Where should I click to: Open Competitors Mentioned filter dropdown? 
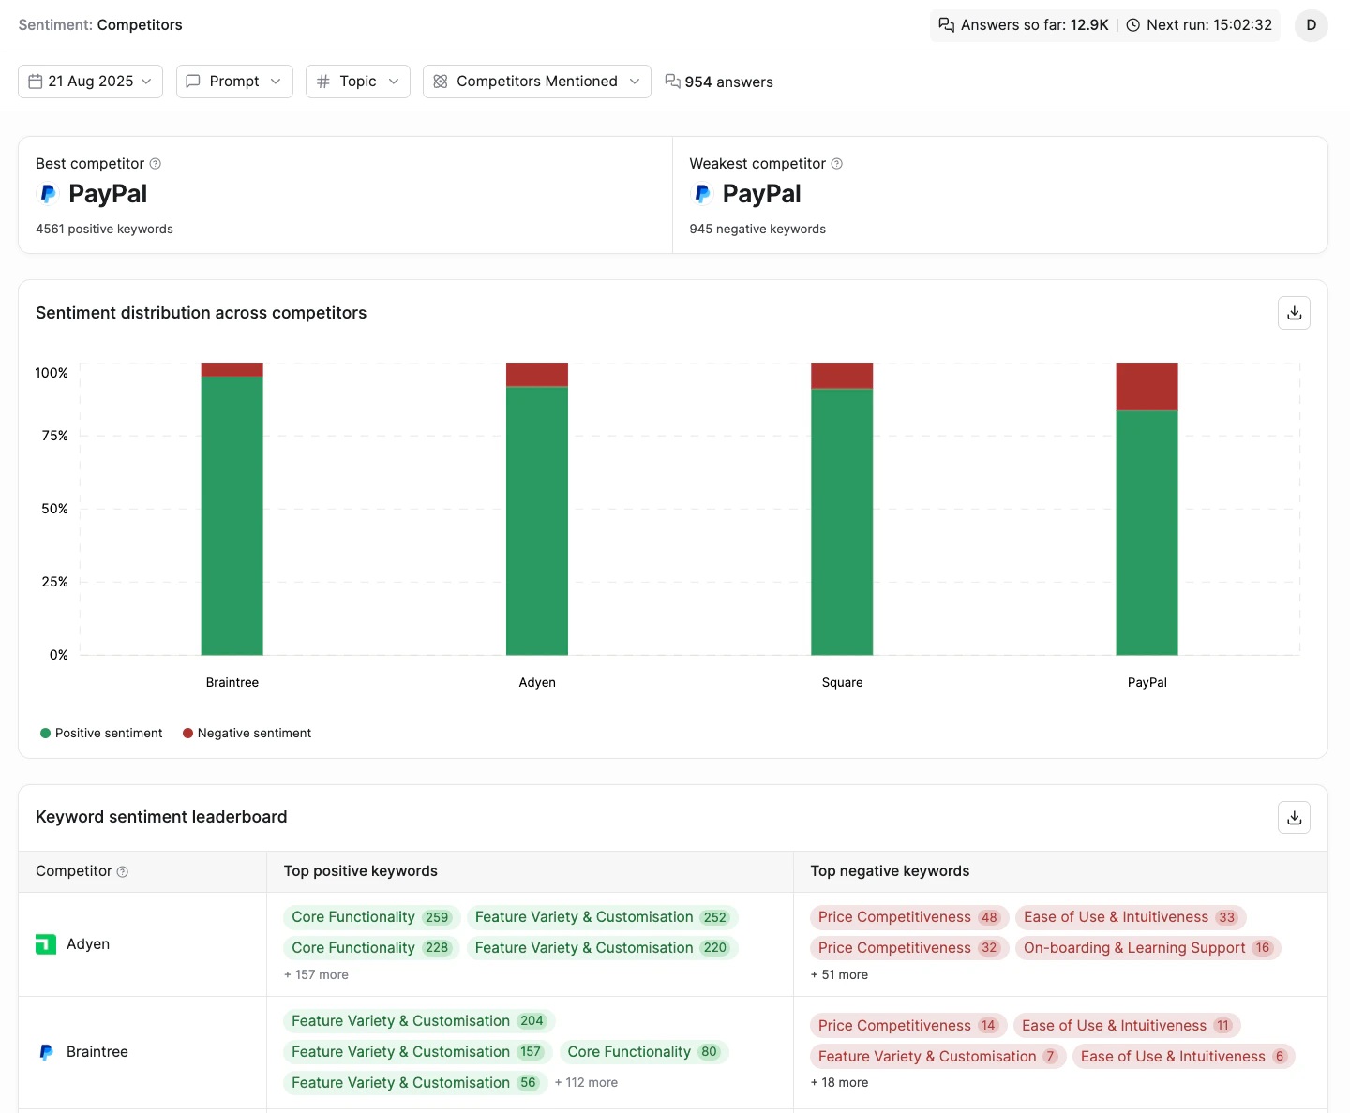[537, 82]
